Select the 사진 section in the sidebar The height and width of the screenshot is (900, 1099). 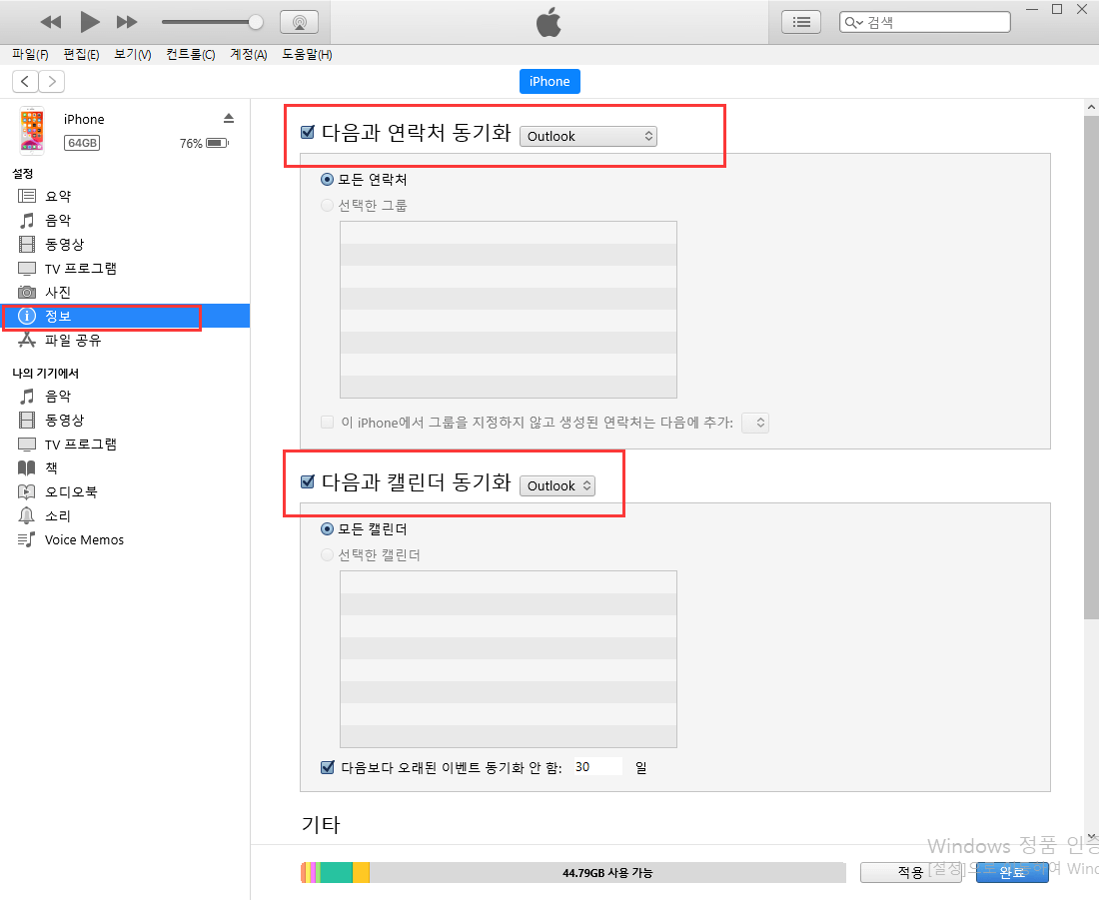click(60, 292)
